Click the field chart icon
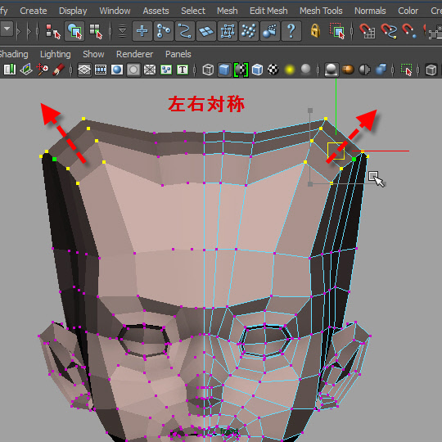Screen dimensions: 442x442 click(x=150, y=70)
